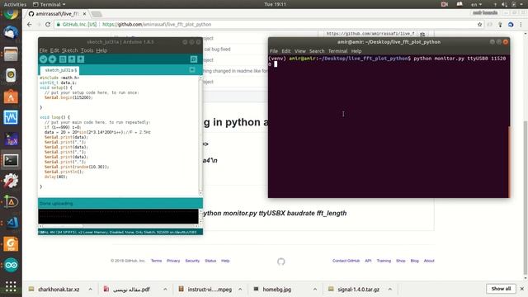Close the amirrassafi/live_fft browser tab
Screen dimensions: 528x297
click(84, 14)
